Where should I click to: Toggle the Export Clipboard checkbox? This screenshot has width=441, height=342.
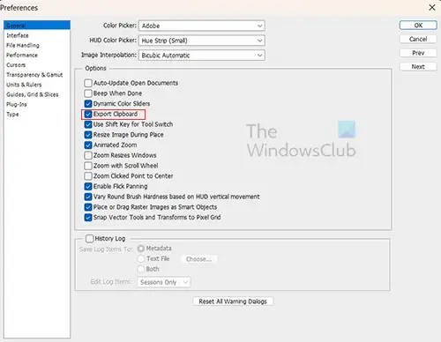pyautogui.click(x=88, y=114)
